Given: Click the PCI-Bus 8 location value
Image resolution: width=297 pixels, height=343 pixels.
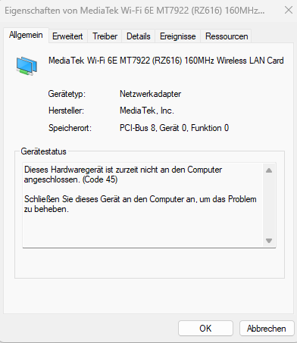Looking at the screenshot, I should 174,128.
